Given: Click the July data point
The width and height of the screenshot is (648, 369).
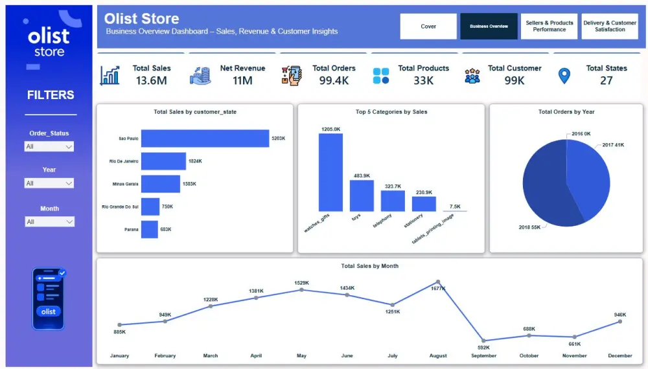Looking at the screenshot, I should [393, 305].
